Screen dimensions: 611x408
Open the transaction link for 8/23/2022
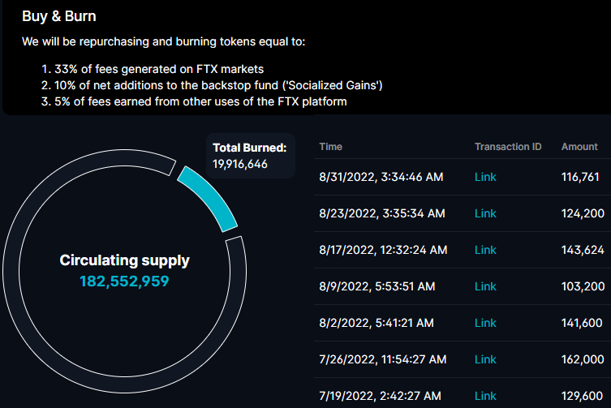[485, 213]
